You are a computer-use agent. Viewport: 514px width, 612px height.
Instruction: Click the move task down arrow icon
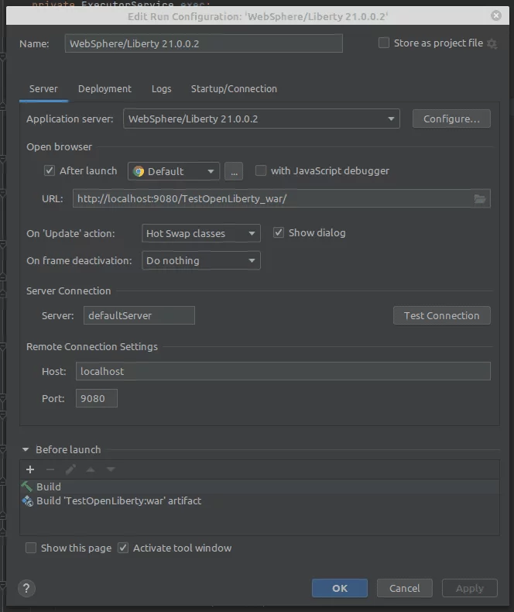(111, 469)
